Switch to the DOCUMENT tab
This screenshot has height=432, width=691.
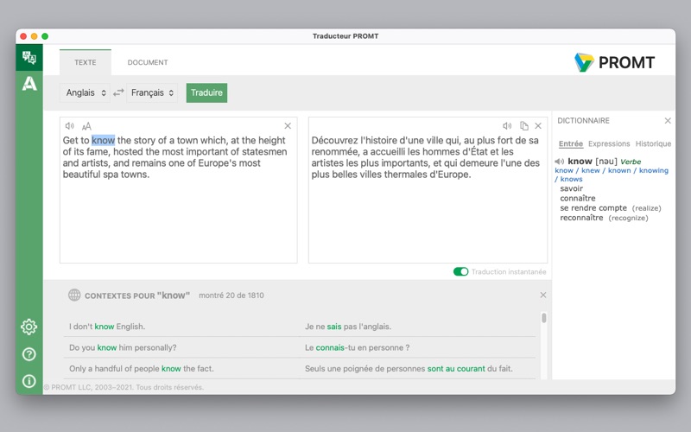(148, 62)
